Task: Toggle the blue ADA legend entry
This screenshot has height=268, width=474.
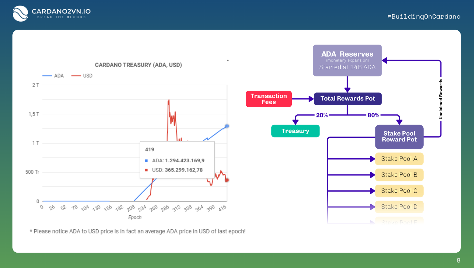Action: 53,76
